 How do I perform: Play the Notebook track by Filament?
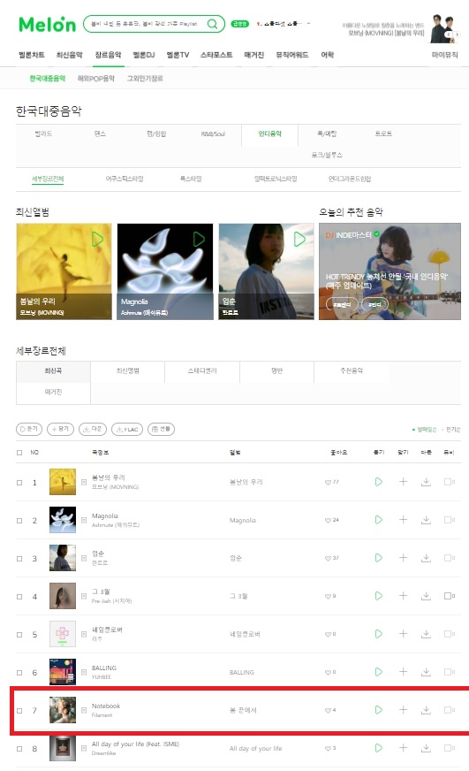379,709
